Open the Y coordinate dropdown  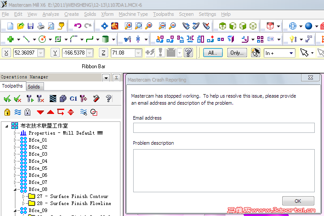pyautogui.click(x=90, y=53)
